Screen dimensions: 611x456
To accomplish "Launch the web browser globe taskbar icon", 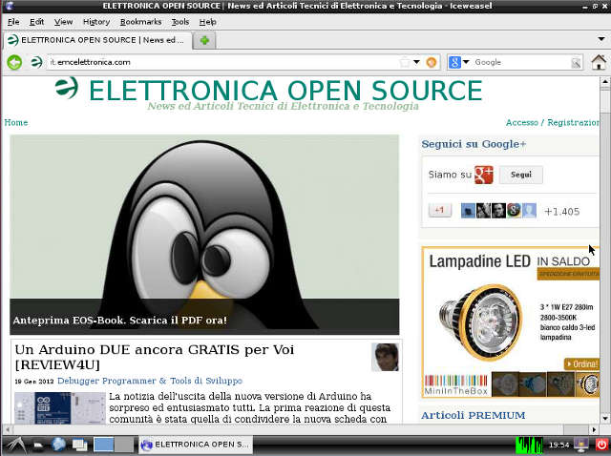I will [58, 445].
